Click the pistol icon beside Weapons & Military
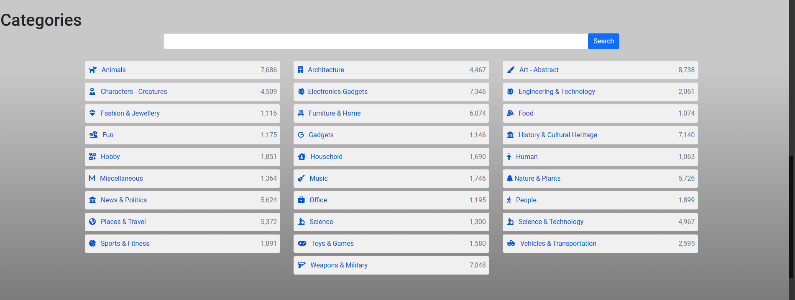795x300 pixels. tap(302, 265)
